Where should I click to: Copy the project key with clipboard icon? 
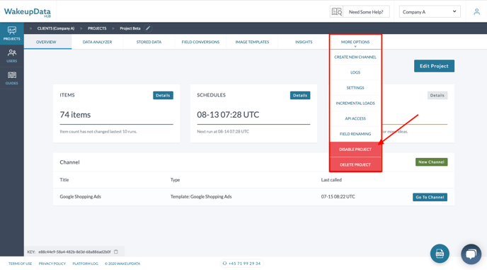[116, 252]
